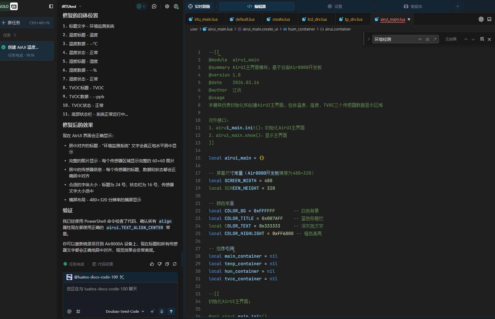Start a new chat with plus bubble icon

[154, 6]
